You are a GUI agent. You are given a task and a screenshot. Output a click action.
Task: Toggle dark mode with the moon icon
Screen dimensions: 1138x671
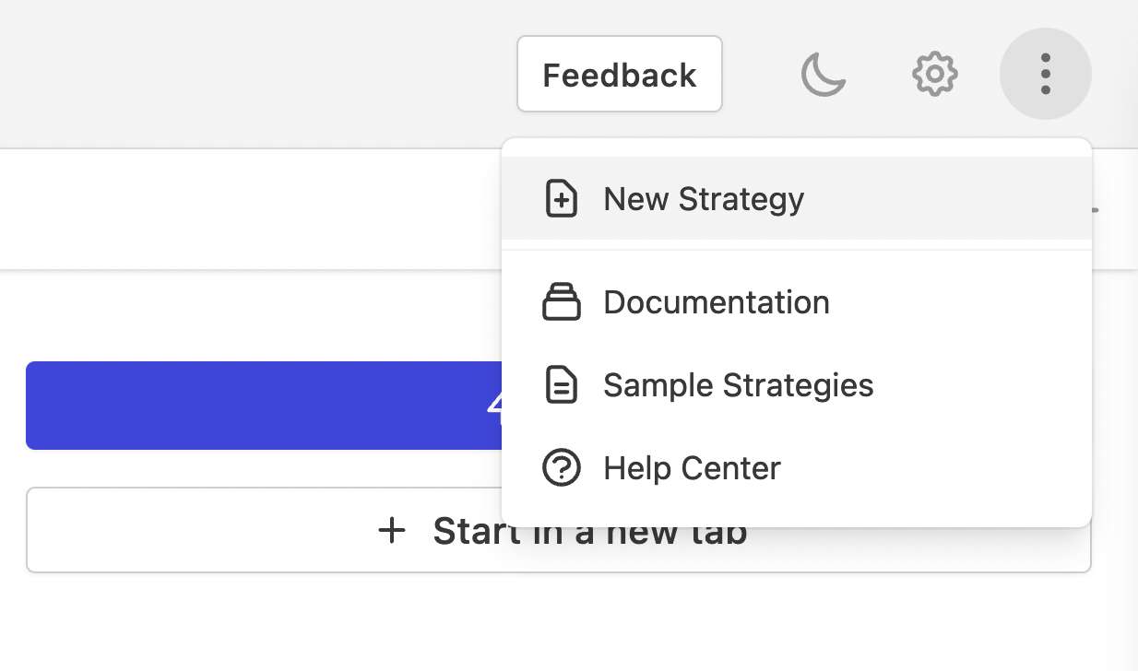(824, 74)
